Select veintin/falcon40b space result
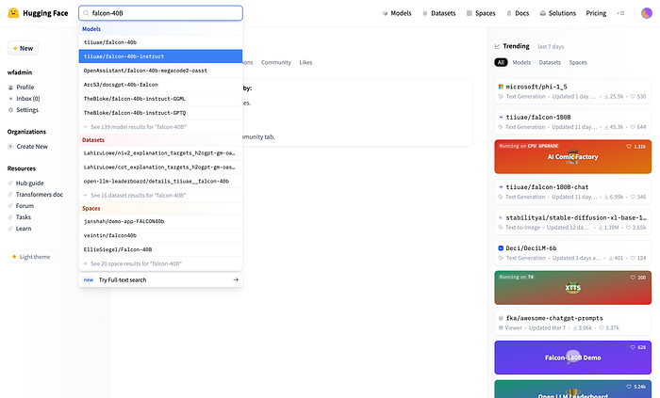 [x=160, y=235]
